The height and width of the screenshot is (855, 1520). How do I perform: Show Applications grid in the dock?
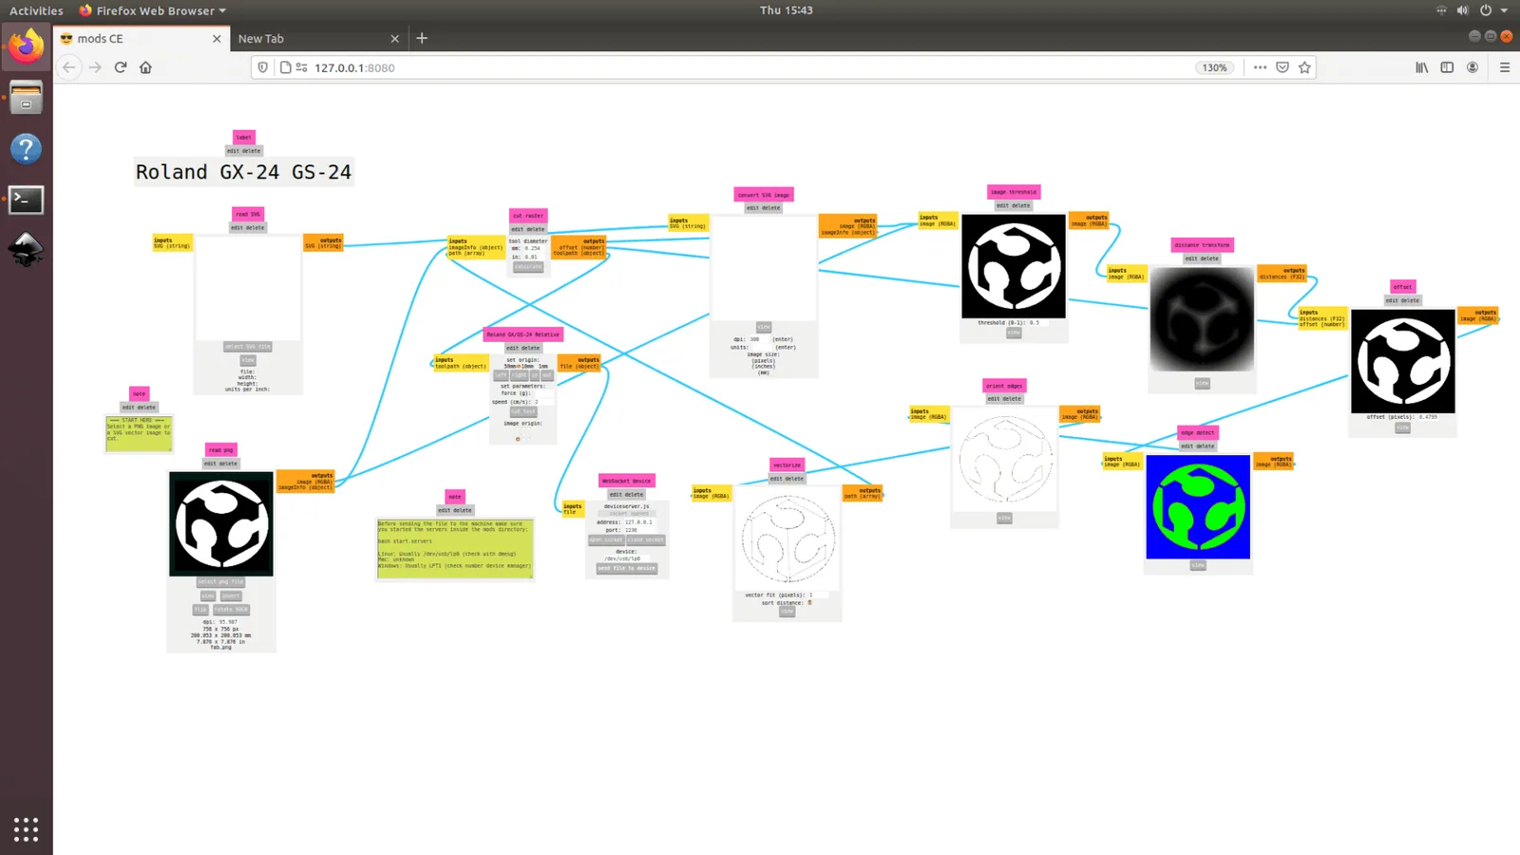click(26, 828)
